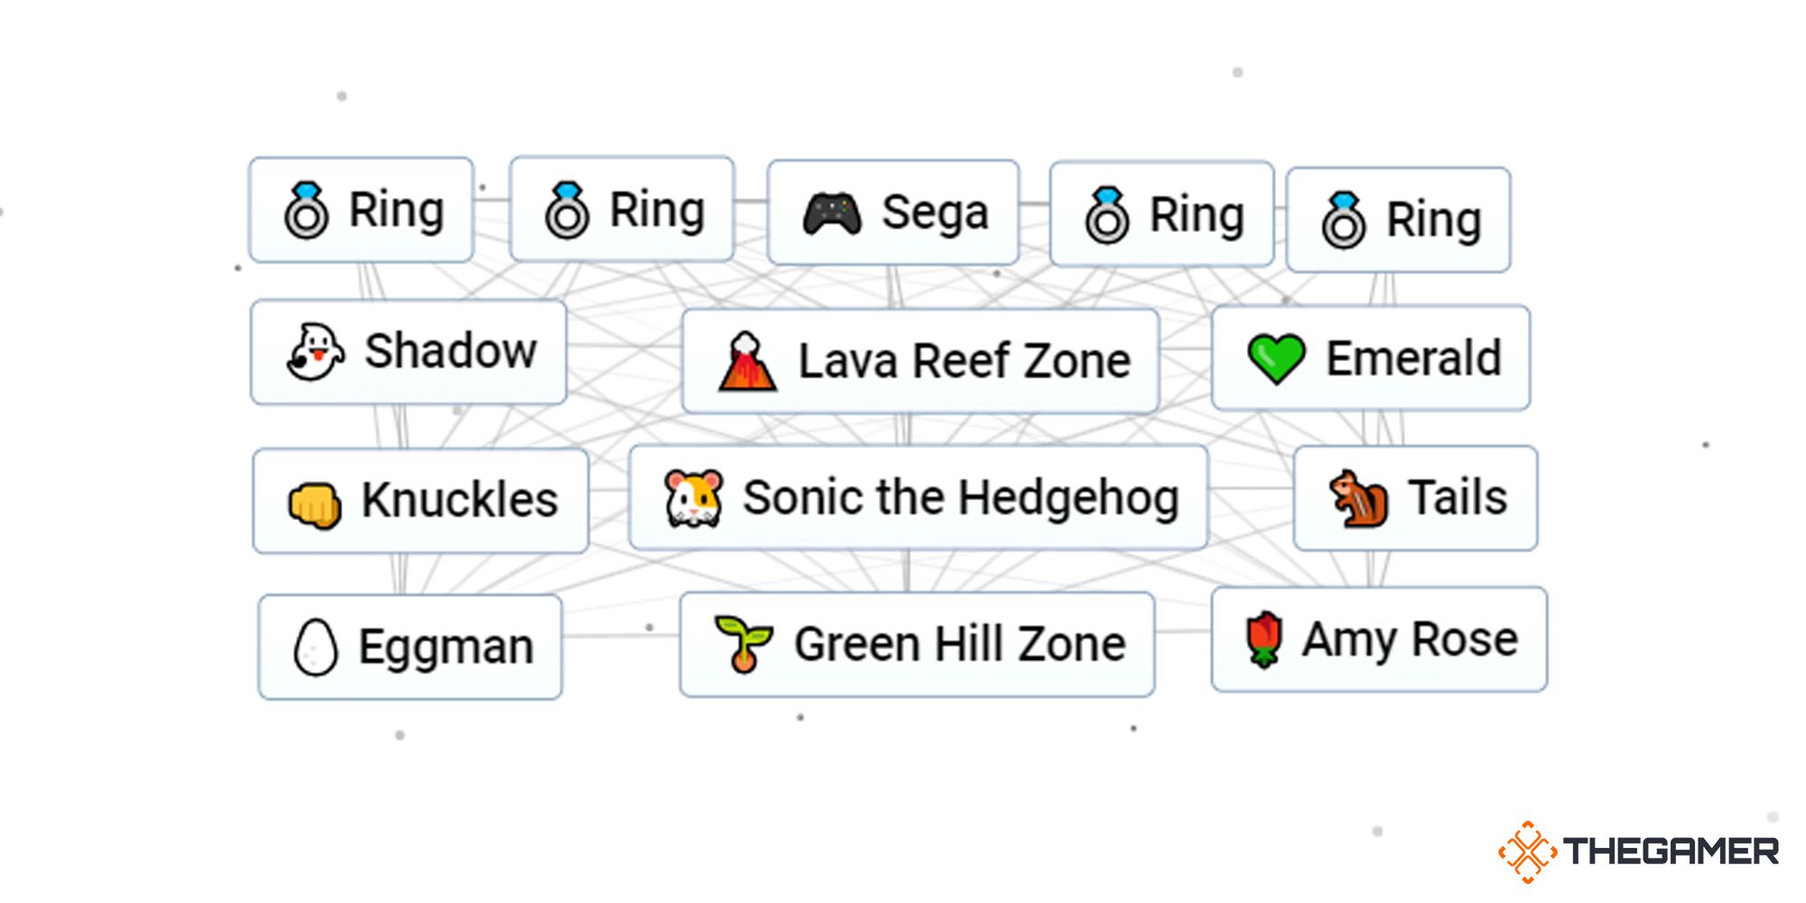Select the Ring element left of the rightmost Ring
Viewport: 1806px width, 903px height.
pos(1162,213)
